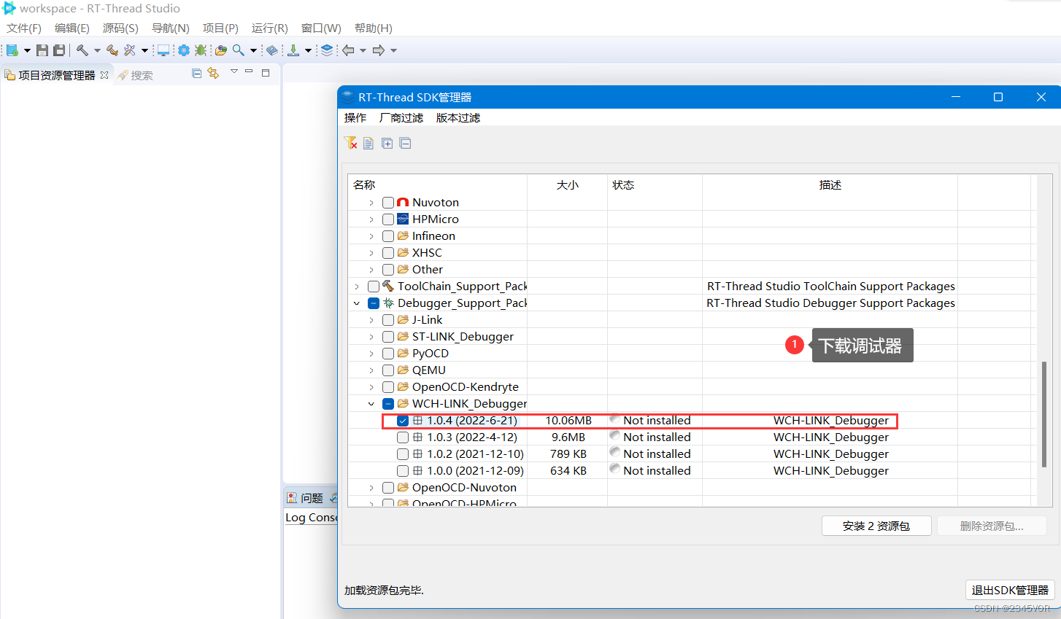Expand the OpenOCD-Nuvoton entry
The width and height of the screenshot is (1061, 619).
tap(371, 487)
